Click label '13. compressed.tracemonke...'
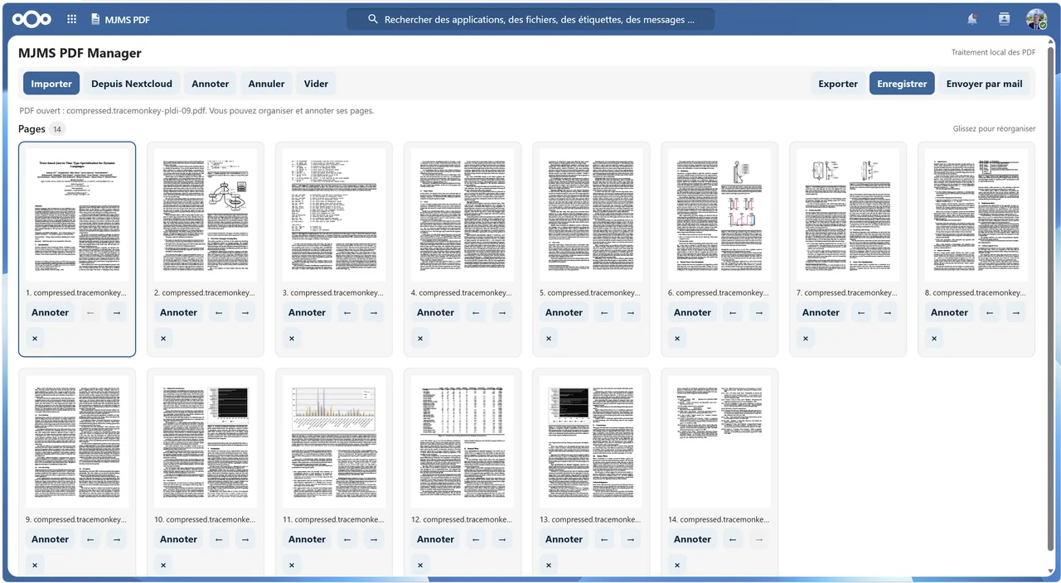This screenshot has height=583, width=1061. [x=591, y=519]
